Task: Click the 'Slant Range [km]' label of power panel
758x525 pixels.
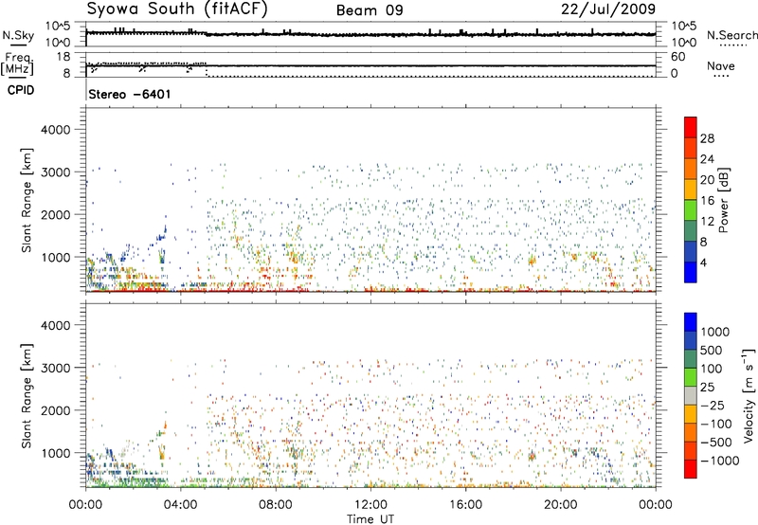Action: pos(27,200)
